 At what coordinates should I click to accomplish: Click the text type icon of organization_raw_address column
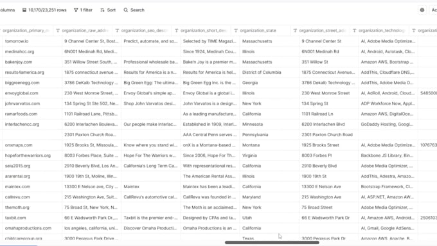click(x=58, y=31)
